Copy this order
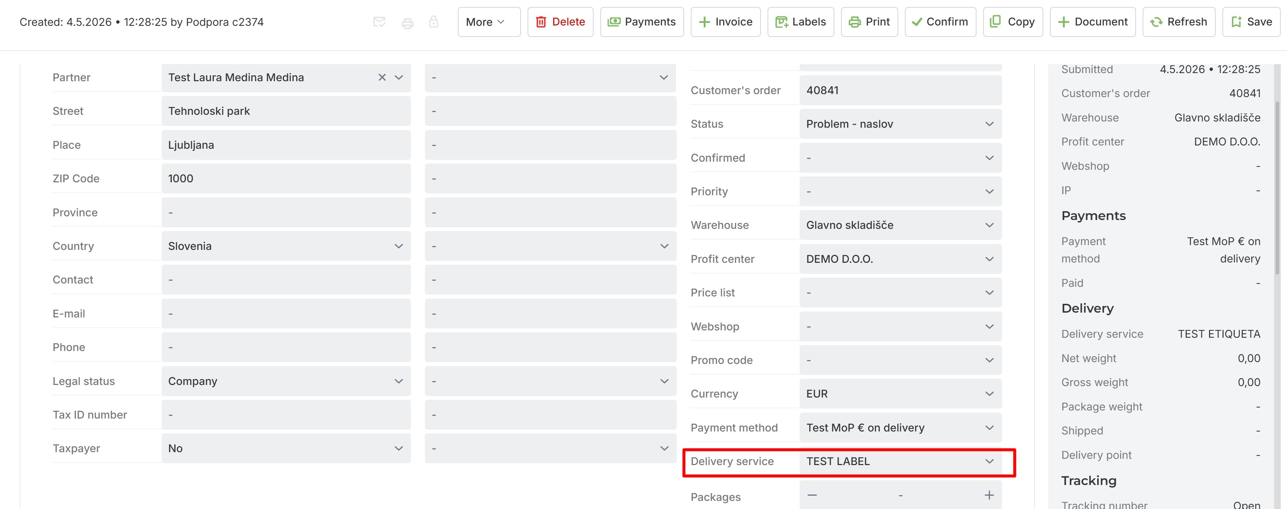Viewport: 1287px width, 509px height. (x=1012, y=22)
